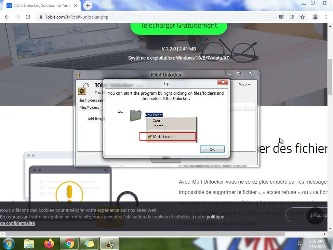Switch to IObit Unlocker taskbar item

[x=109, y=243]
